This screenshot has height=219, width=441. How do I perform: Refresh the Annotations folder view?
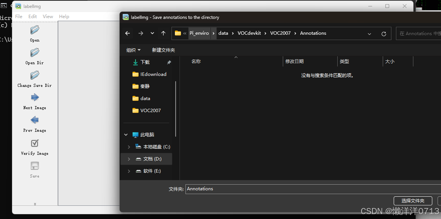pos(383,34)
